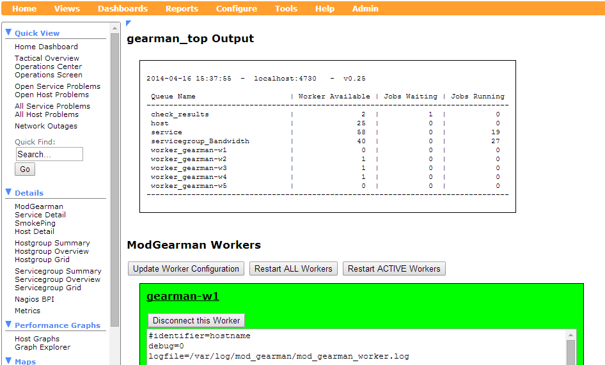The width and height of the screenshot is (605, 365).
Task: Click sidebar scrollbar up arrow
Action: pyautogui.click(x=114, y=28)
